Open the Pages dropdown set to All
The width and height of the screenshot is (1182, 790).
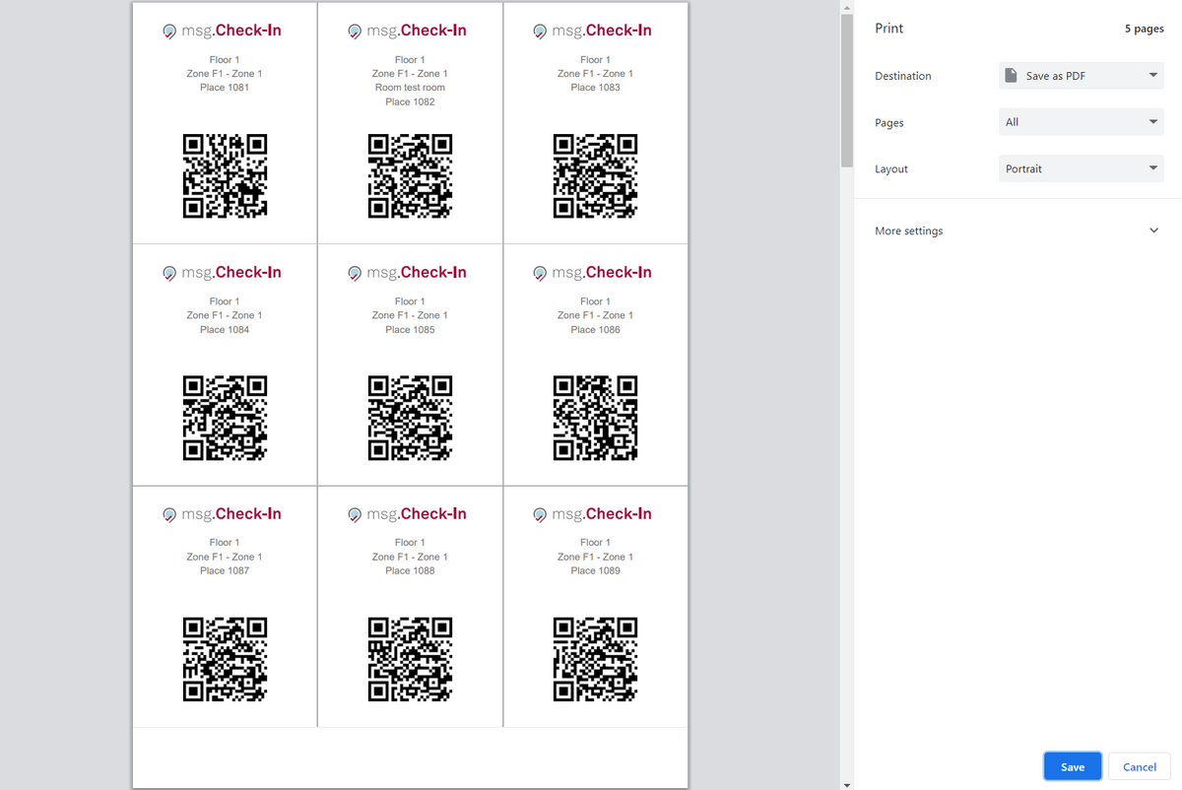[1081, 122]
